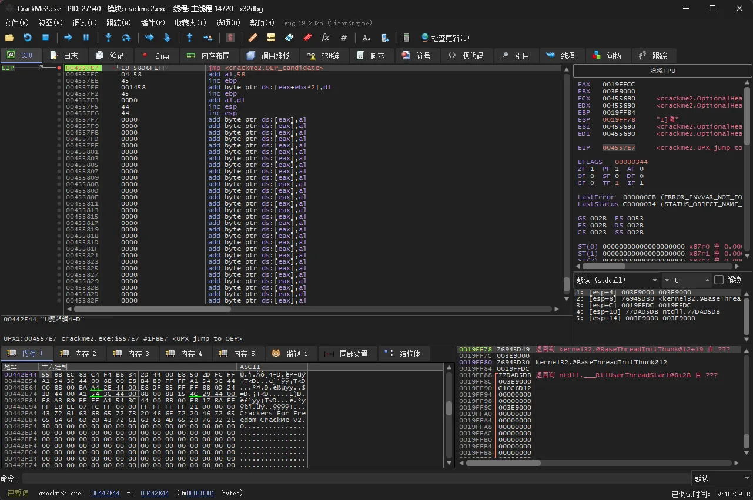The height and width of the screenshot is (500, 753).
Task: Click the 隐藏FPU button
Action: pyautogui.click(x=662, y=71)
